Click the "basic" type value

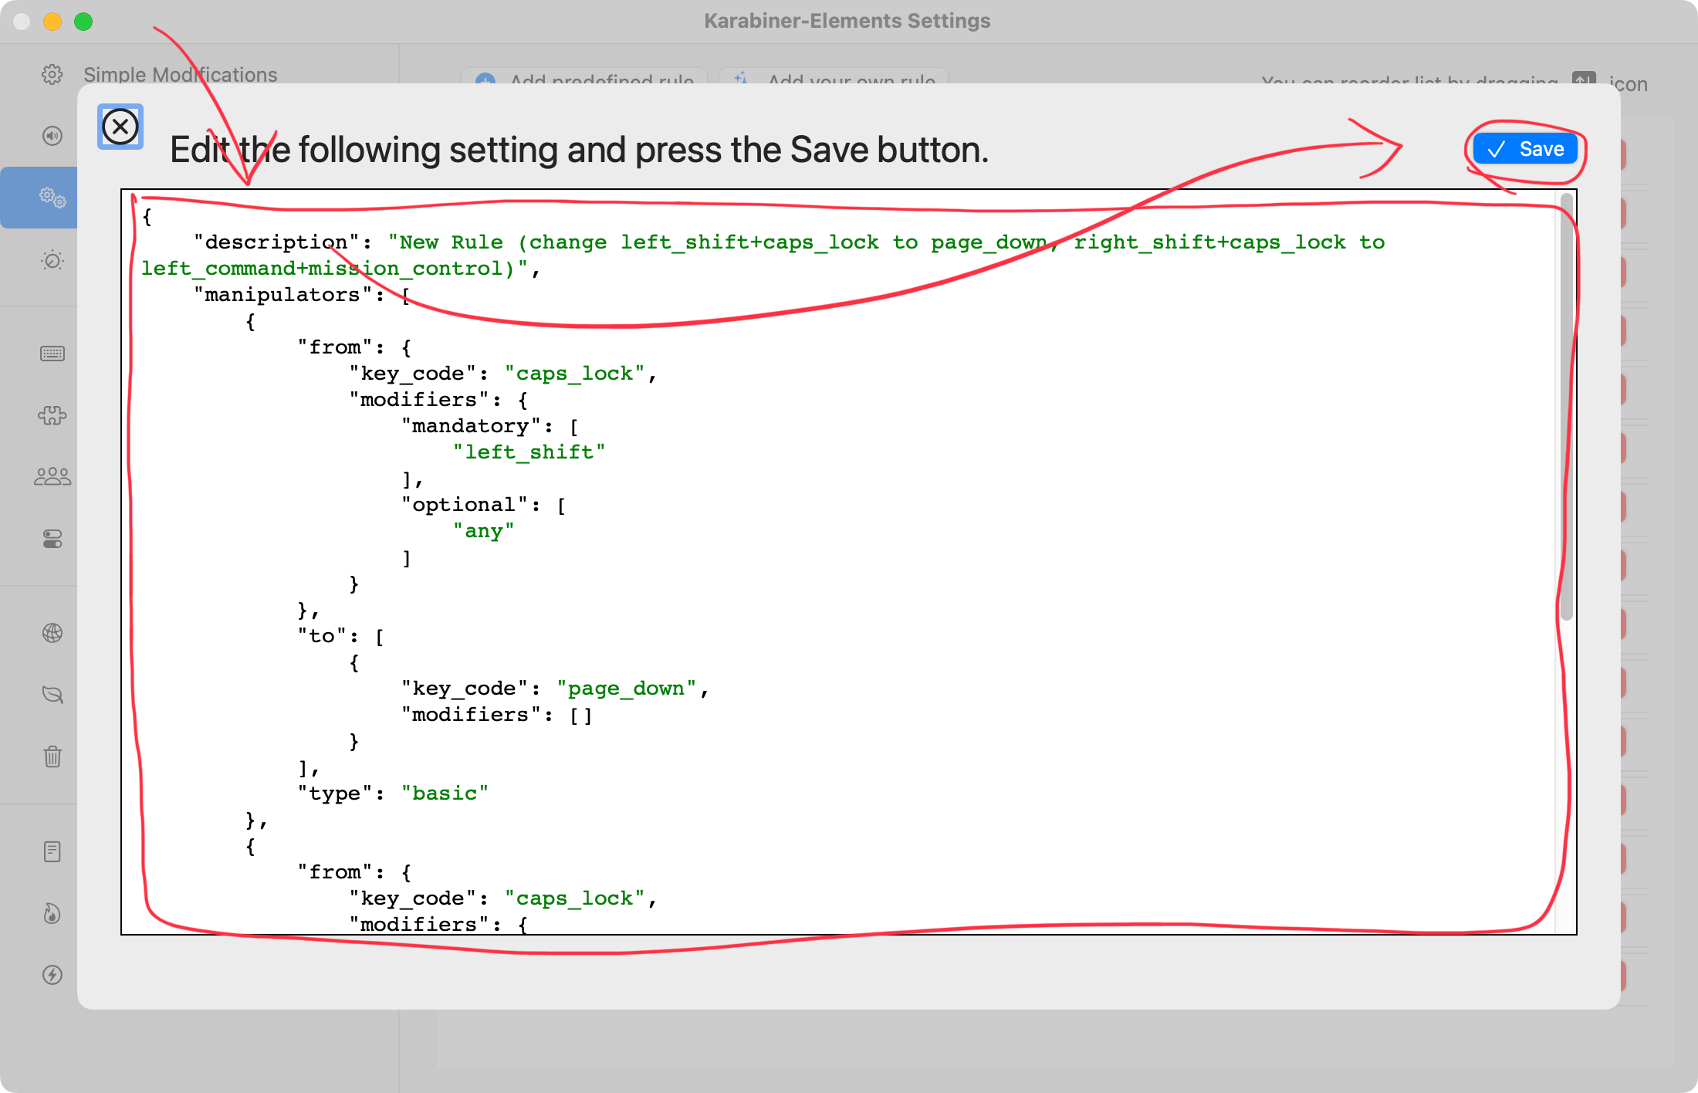tap(445, 794)
